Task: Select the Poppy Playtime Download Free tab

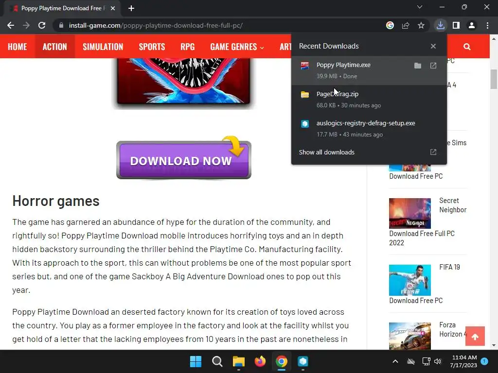Action: [63, 8]
